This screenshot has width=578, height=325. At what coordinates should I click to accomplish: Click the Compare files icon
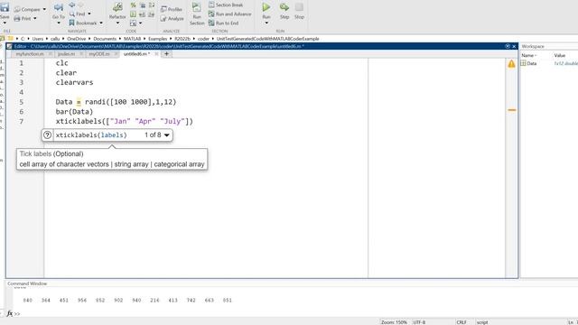(x=17, y=9)
